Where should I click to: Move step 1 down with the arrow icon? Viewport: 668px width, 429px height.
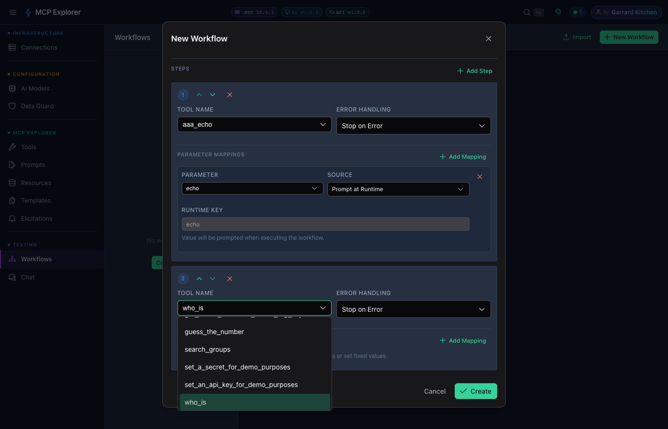click(213, 95)
